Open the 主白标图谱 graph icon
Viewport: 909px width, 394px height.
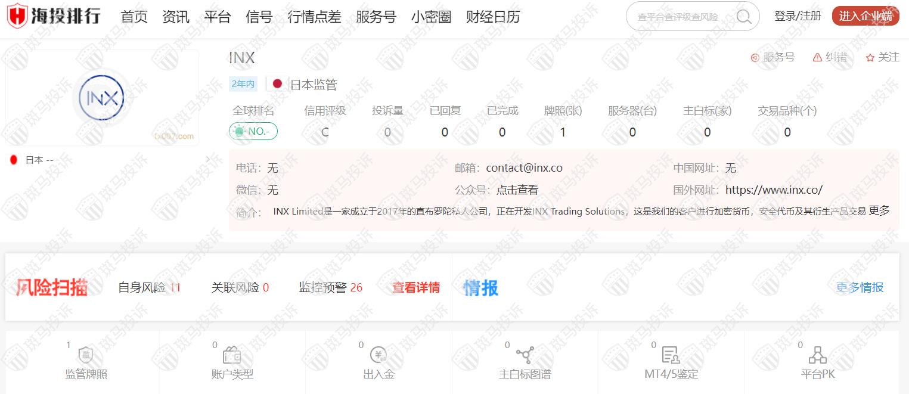pyautogui.click(x=525, y=355)
